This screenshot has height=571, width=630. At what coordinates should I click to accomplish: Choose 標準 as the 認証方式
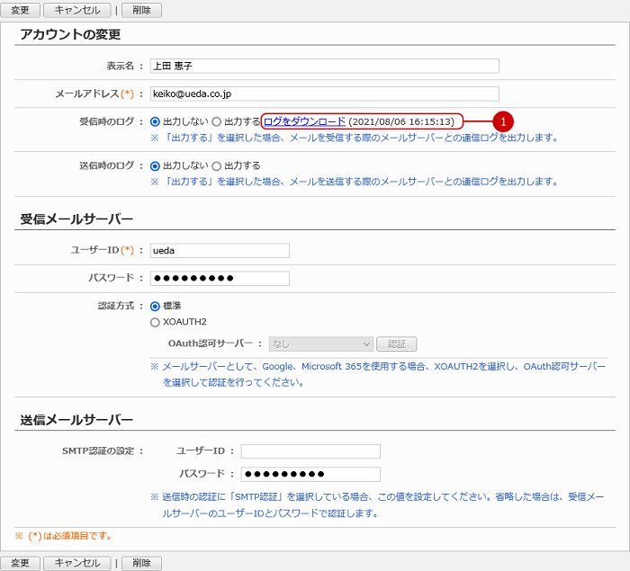point(156,307)
